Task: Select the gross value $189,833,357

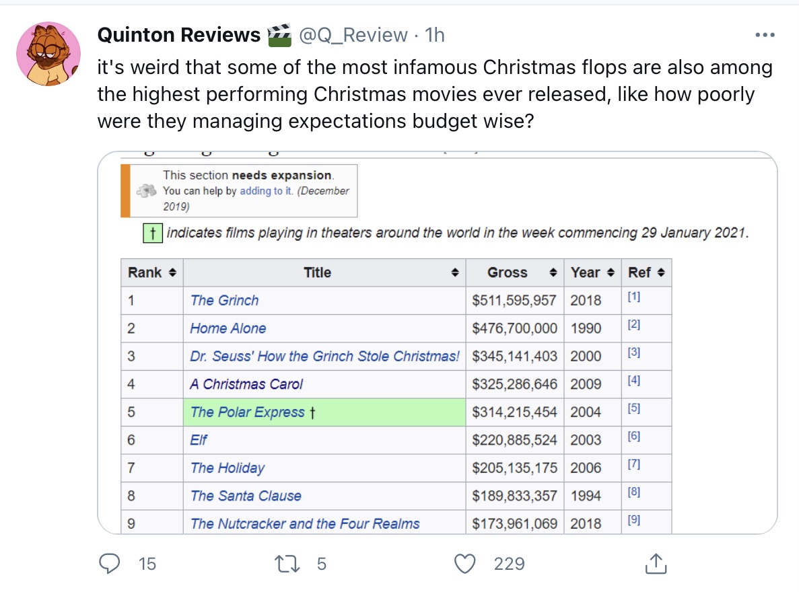Action: pos(515,496)
